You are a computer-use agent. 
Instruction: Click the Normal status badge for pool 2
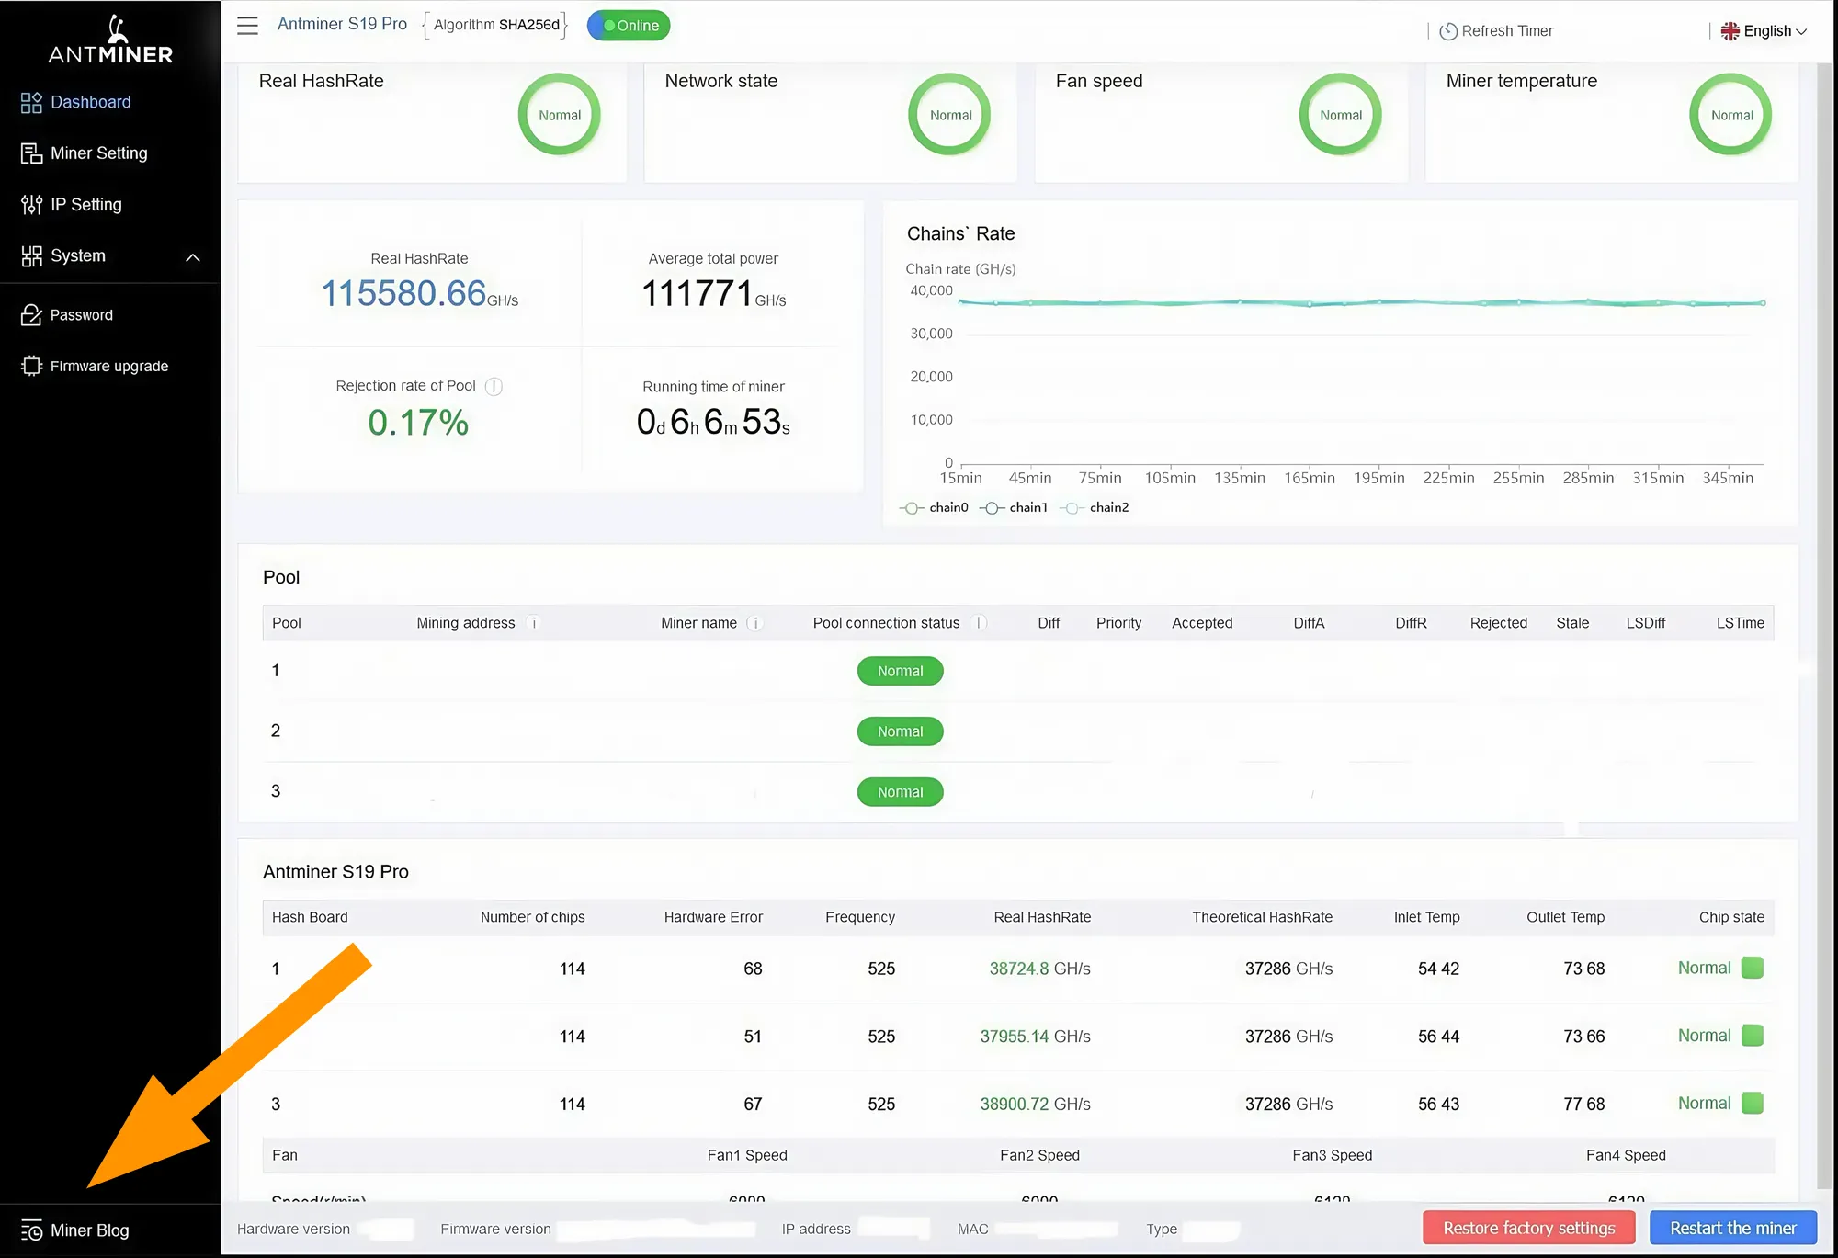pyautogui.click(x=901, y=731)
